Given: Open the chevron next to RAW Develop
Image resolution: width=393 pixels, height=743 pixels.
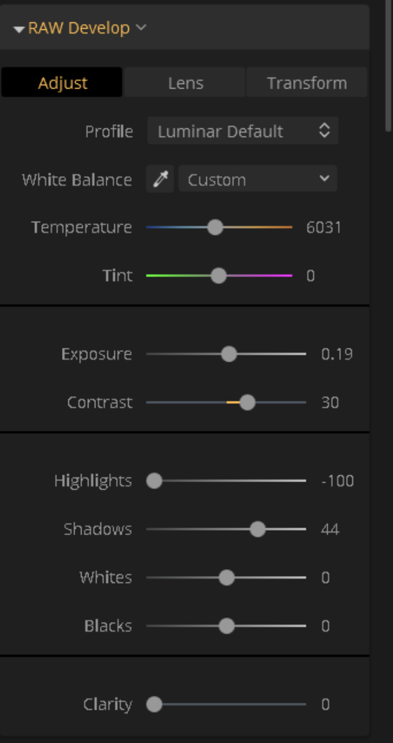Looking at the screenshot, I should pos(140,27).
